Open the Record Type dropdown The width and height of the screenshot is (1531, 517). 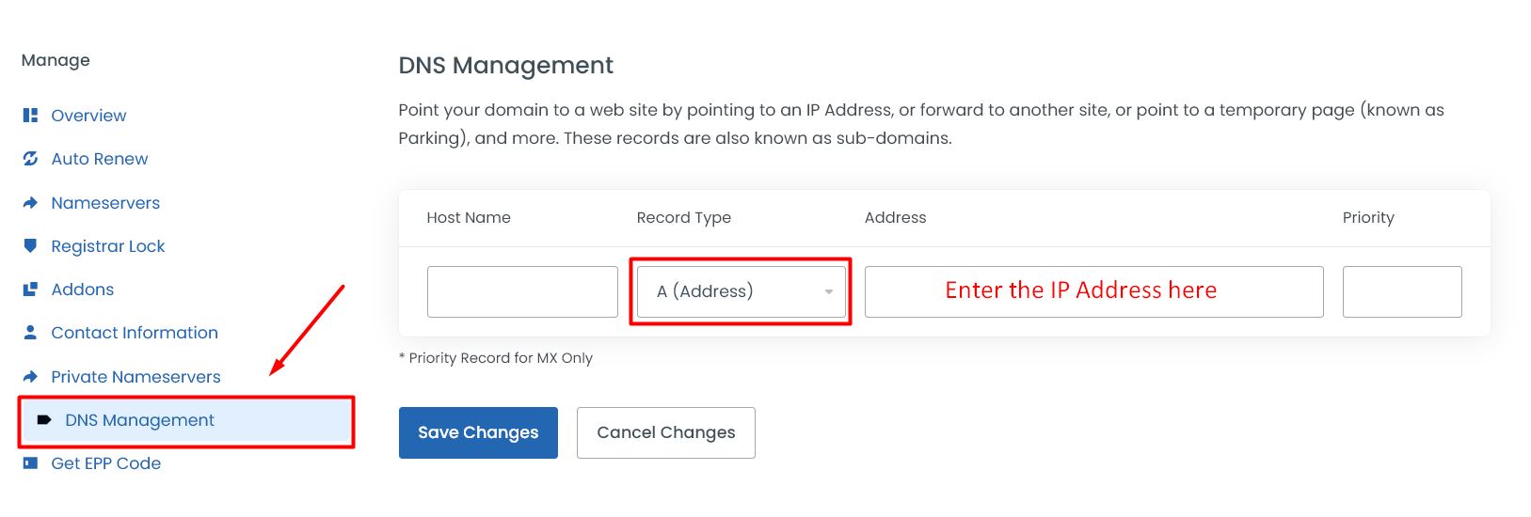(740, 291)
